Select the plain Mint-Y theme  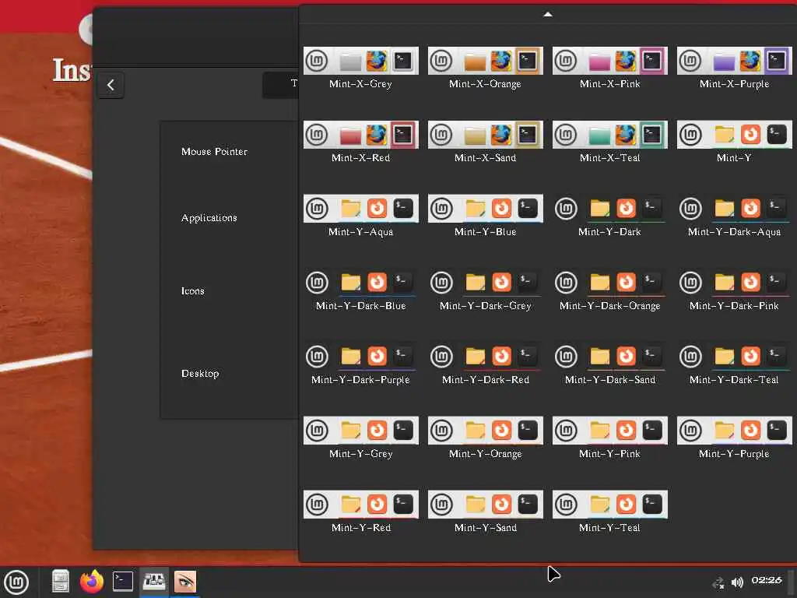pyautogui.click(x=735, y=135)
